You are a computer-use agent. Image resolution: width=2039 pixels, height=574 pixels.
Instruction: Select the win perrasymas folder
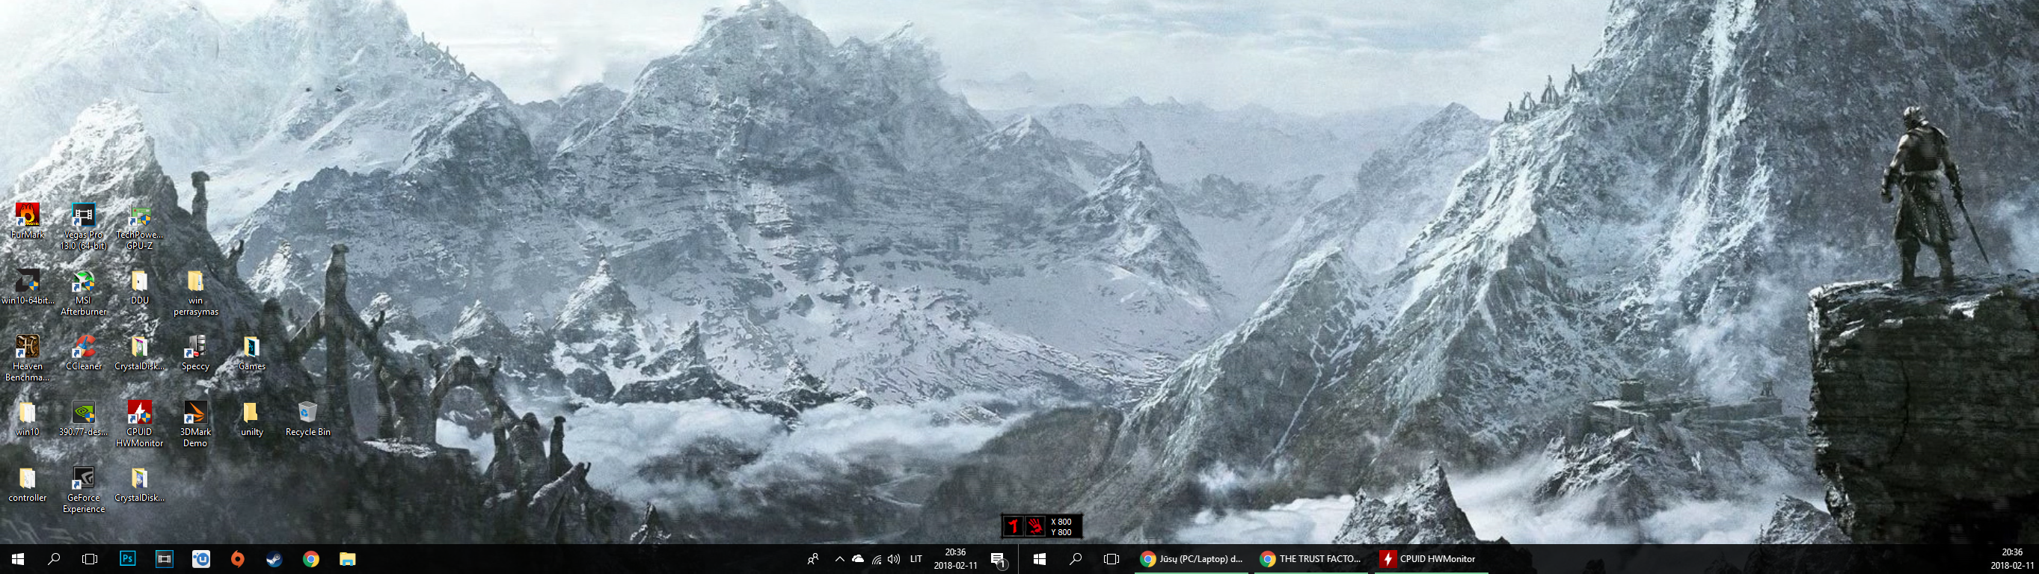pos(195,292)
